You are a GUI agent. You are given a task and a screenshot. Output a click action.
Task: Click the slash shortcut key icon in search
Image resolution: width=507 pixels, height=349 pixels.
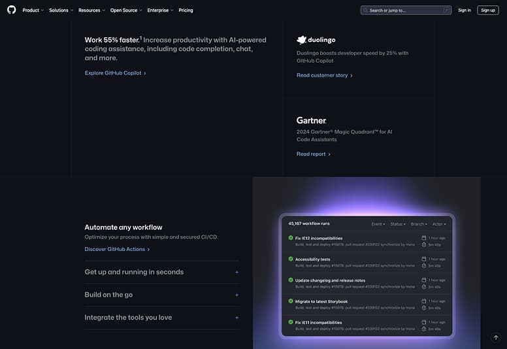[446, 10]
